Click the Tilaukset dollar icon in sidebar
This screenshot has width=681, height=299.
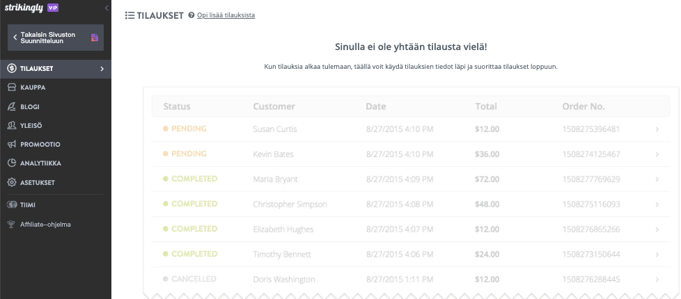(x=12, y=69)
